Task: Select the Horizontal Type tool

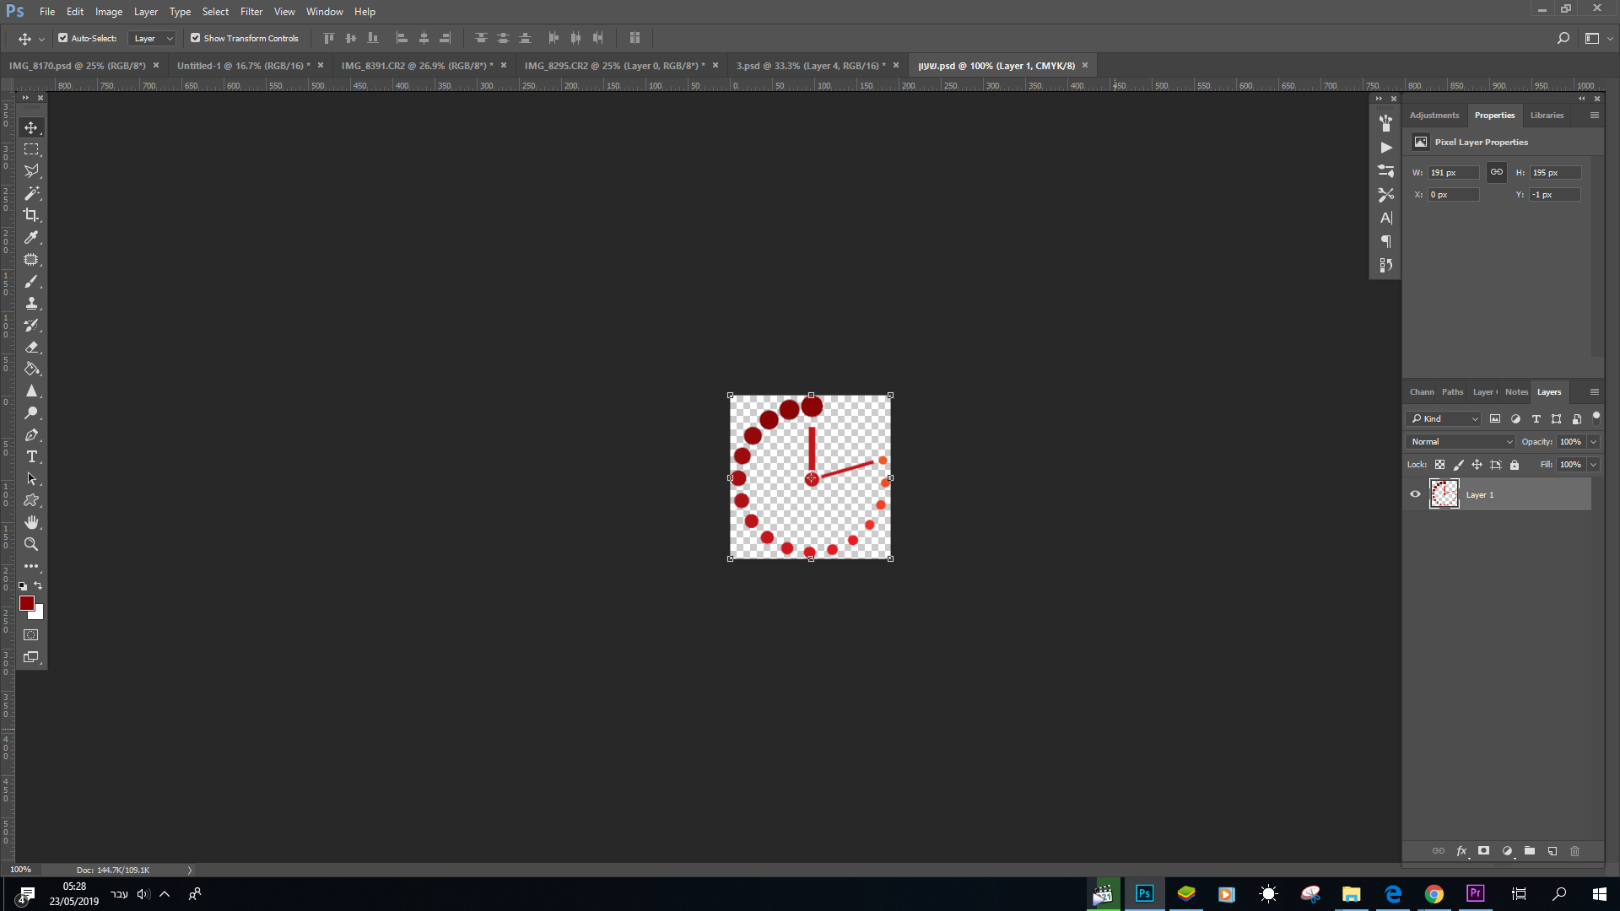Action: pyautogui.click(x=31, y=456)
